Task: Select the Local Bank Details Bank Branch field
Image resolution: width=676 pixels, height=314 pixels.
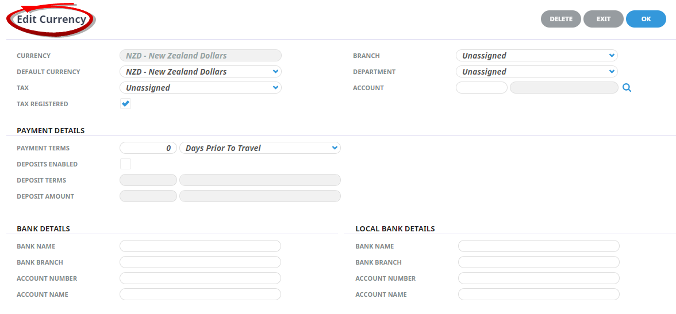Action: coord(539,262)
